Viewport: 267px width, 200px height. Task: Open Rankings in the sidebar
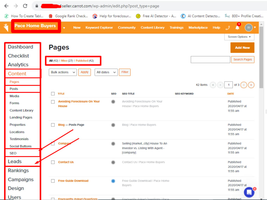[x=18, y=171]
